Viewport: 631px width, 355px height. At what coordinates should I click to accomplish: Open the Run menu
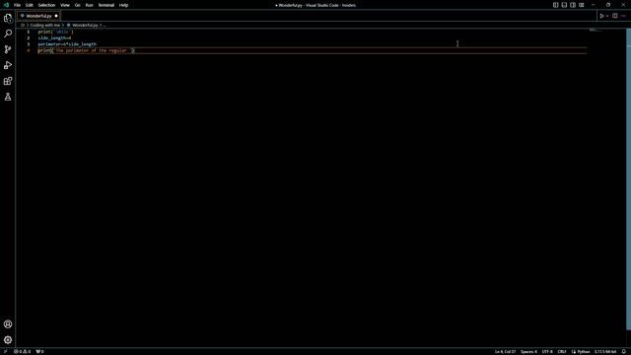(x=89, y=5)
